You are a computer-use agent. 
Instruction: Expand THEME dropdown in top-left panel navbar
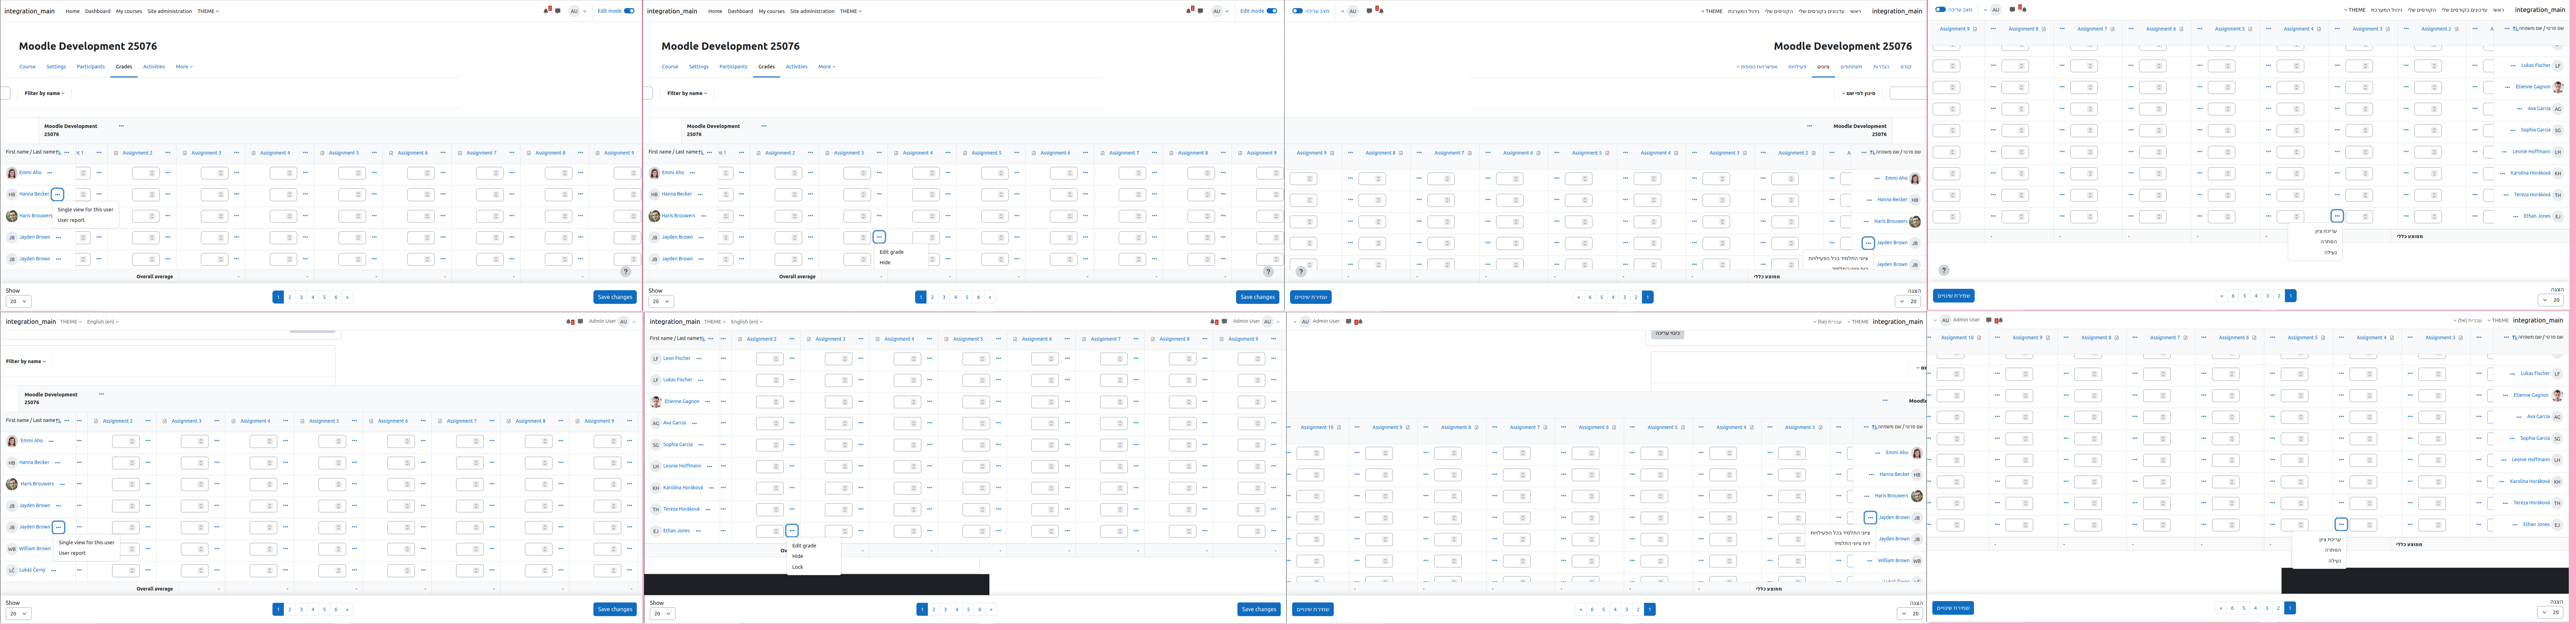[208, 11]
